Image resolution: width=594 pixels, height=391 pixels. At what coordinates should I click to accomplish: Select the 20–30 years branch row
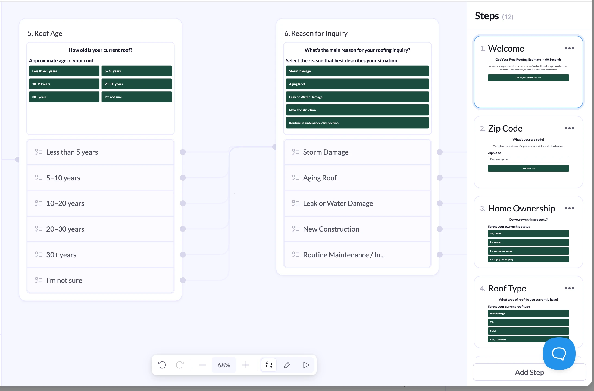(101, 229)
